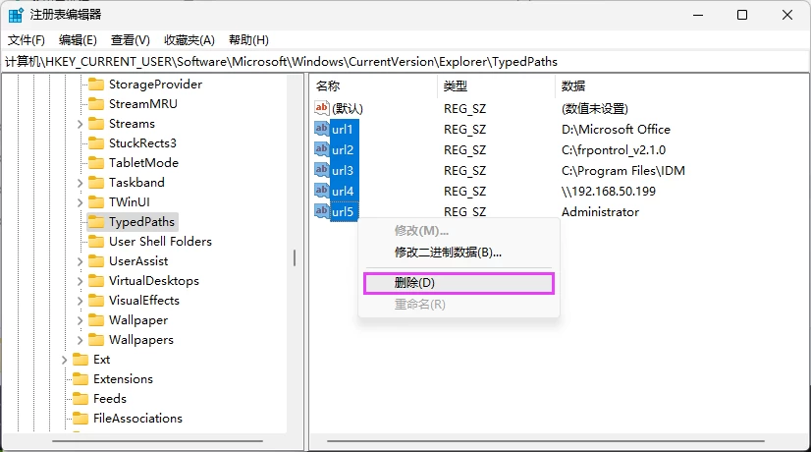Select the (默认) value name
The height and width of the screenshot is (452, 811).
[348, 109]
